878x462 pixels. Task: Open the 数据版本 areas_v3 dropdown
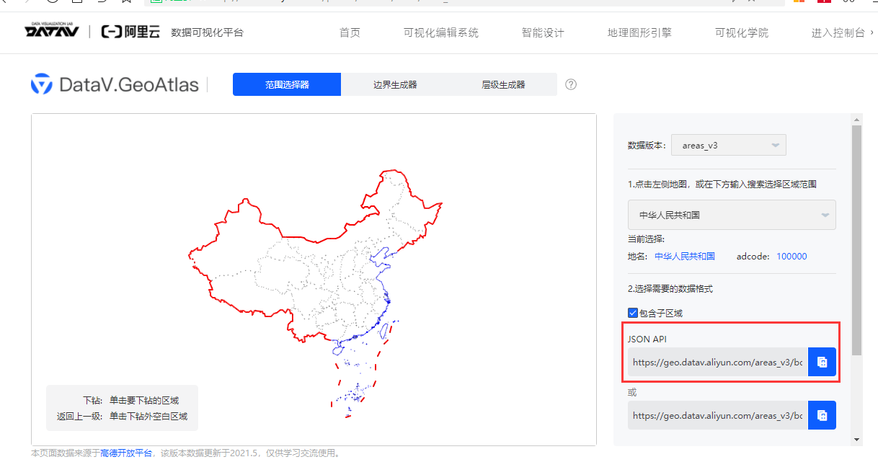coord(729,145)
